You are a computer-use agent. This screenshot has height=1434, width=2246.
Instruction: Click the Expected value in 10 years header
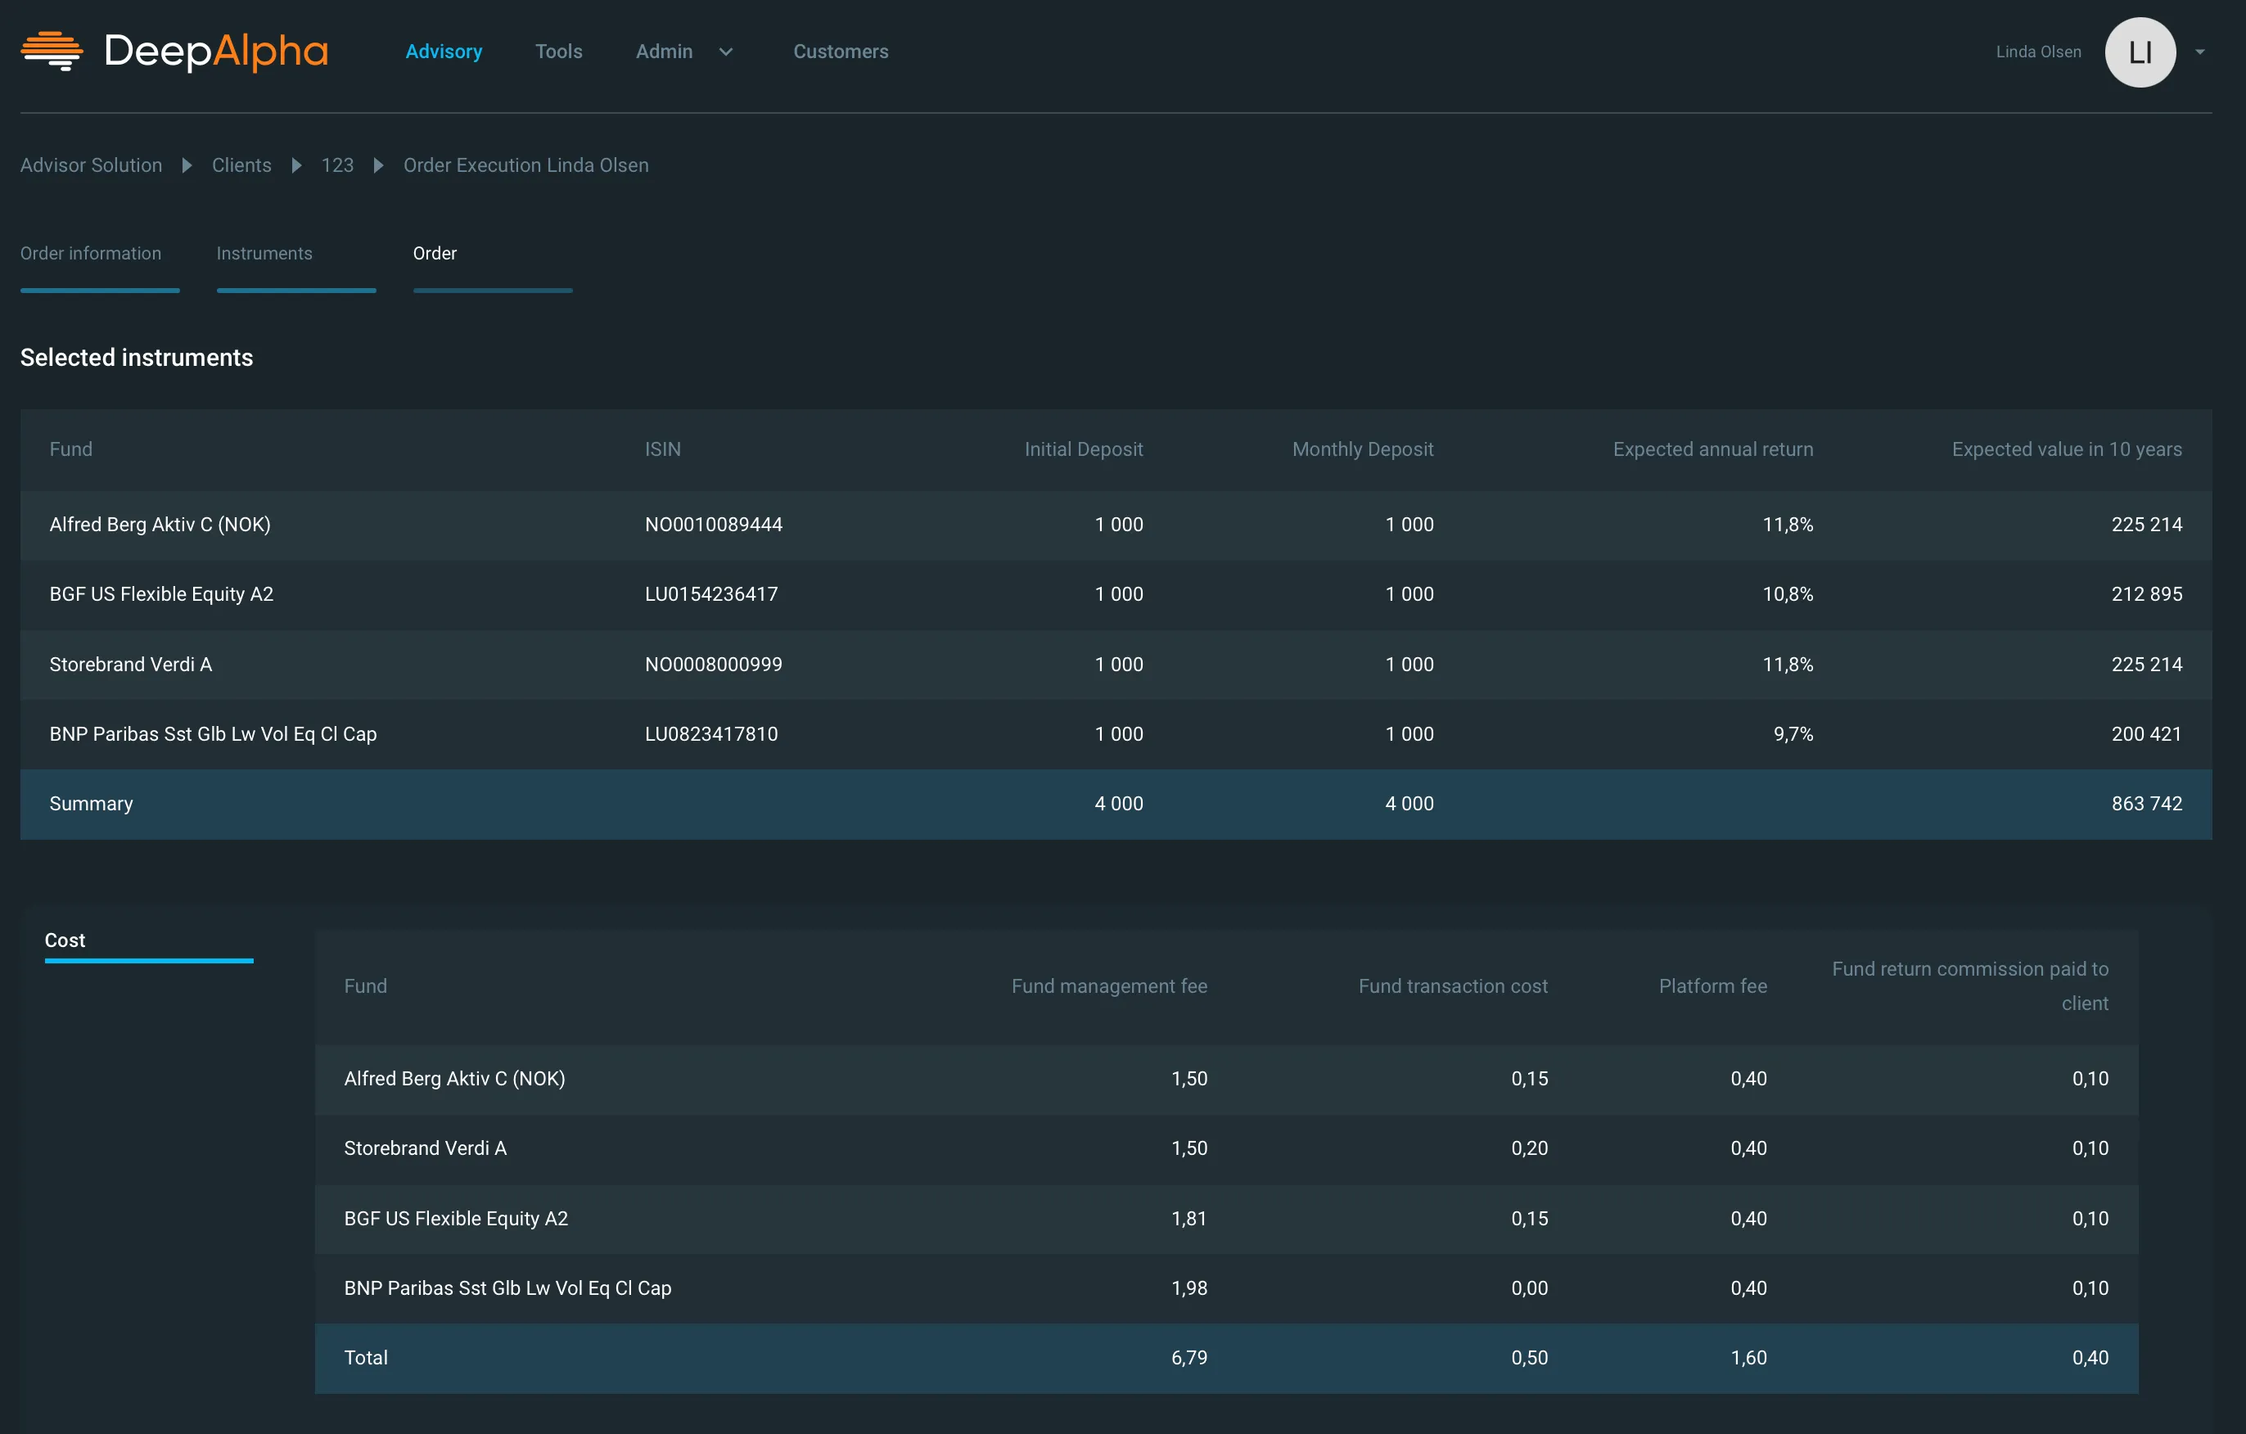(x=2067, y=449)
